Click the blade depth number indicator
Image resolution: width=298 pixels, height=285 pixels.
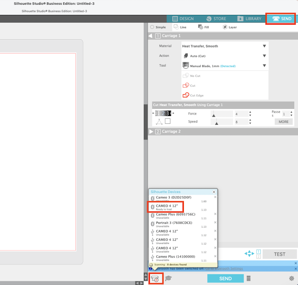(163, 113)
